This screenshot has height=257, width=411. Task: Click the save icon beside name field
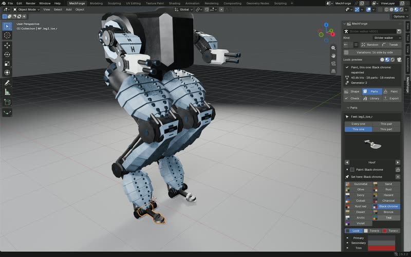(399, 31)
